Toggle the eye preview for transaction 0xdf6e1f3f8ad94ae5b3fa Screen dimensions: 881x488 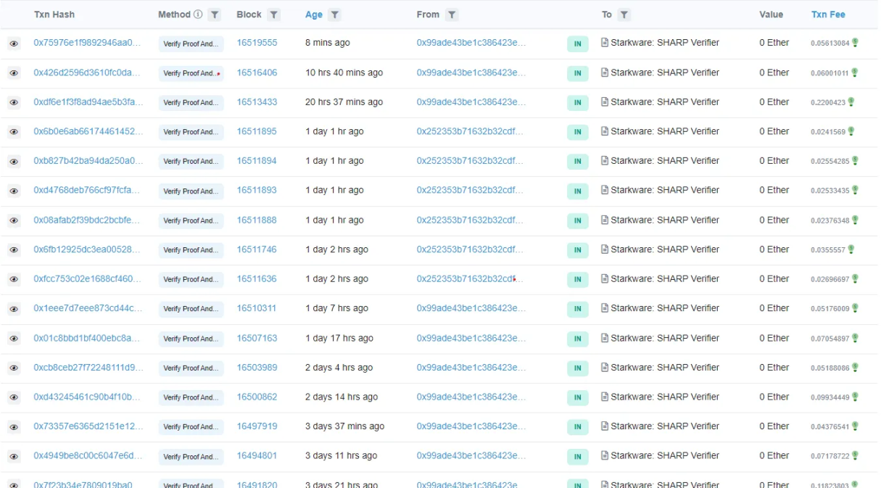(14, 103)
